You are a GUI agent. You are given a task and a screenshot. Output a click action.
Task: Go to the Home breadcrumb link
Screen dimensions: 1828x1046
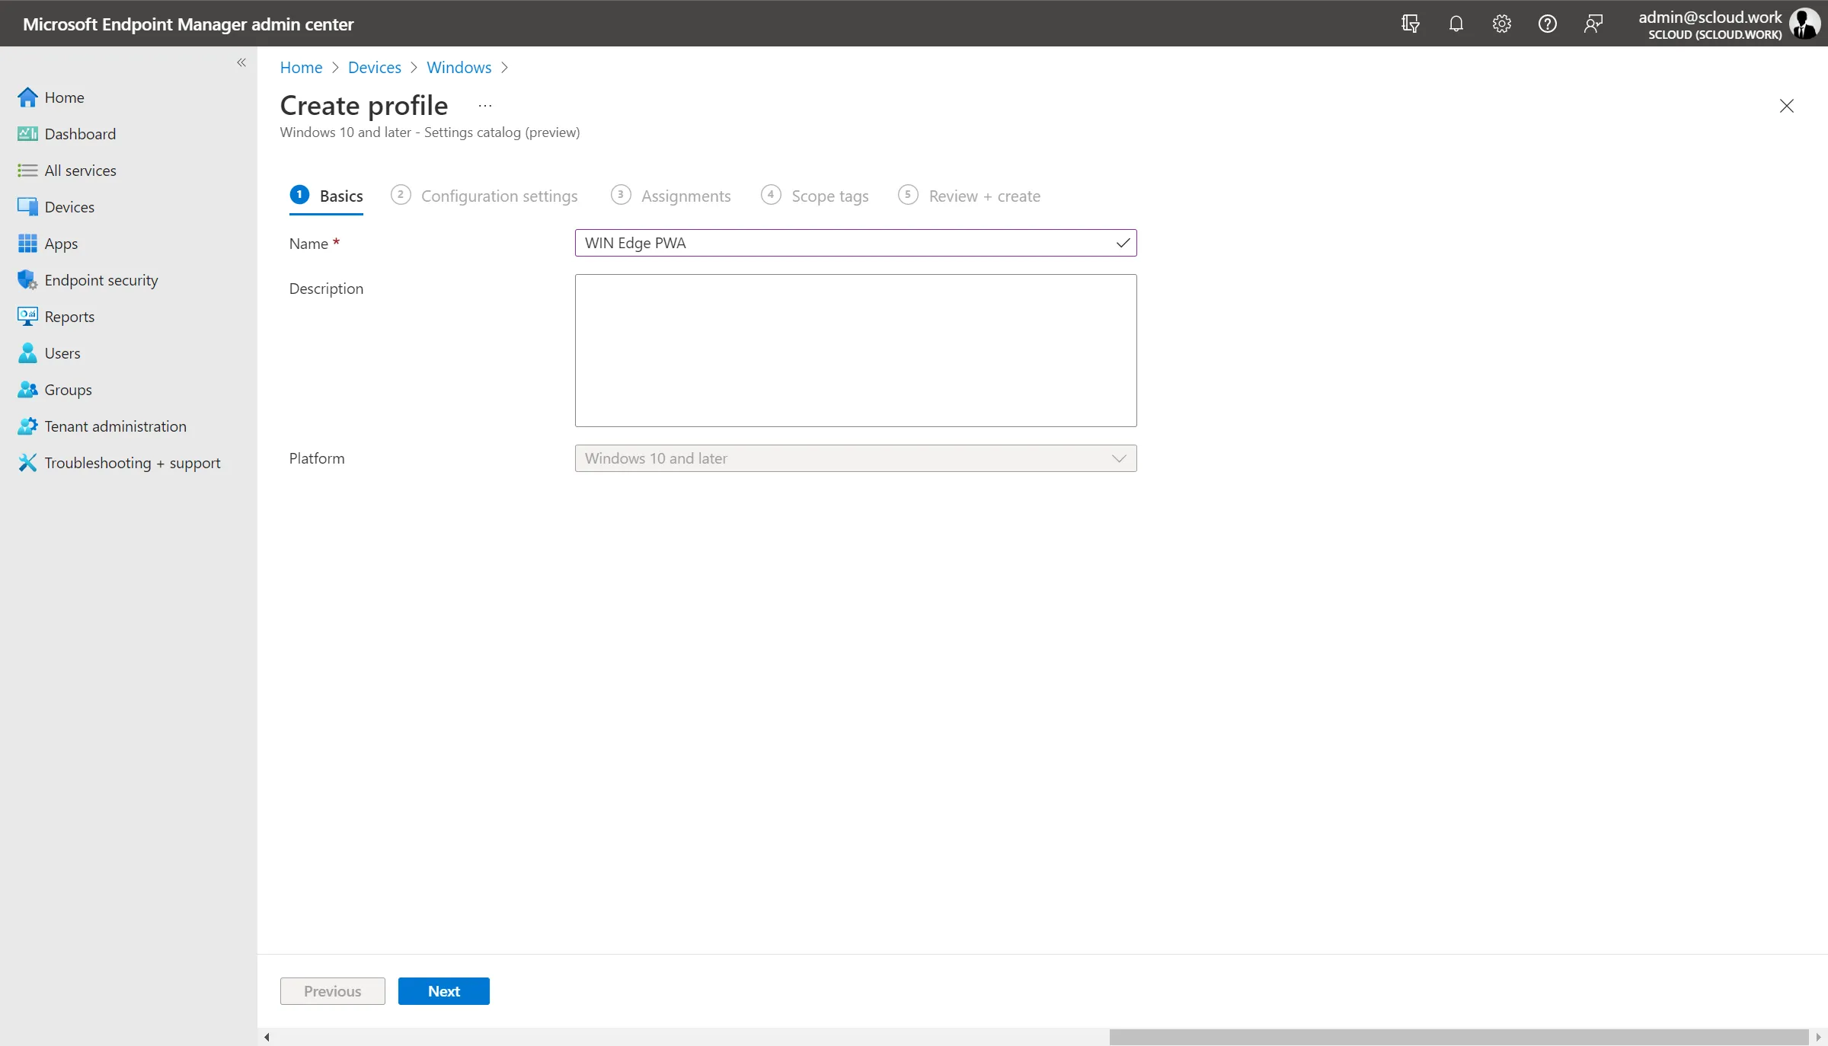(301, 68)
